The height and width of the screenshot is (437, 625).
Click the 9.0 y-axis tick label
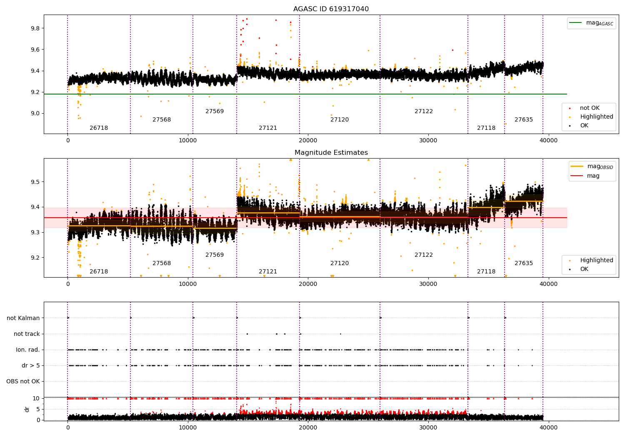tap(35, 113)
